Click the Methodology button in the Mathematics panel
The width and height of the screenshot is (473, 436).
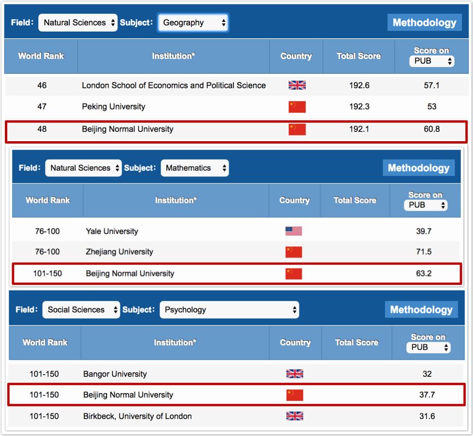coord(419,168)
